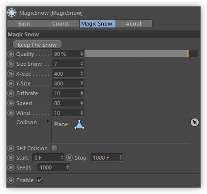Click the Speed stepper arrows

click(x=82, y=103)
